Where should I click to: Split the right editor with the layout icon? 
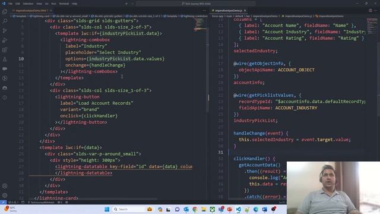370,11
